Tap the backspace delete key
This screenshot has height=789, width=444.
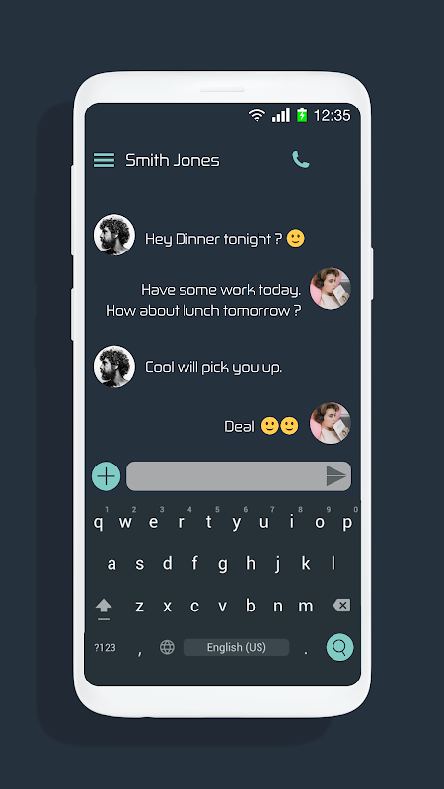(x=341, y=606)
